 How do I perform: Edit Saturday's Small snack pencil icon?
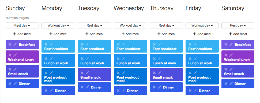pyautogui.click(x=231, y=69)
